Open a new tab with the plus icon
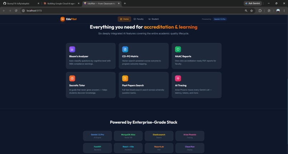This screenshot has height=154, width=288. pyautogui.click(x=125, y=3)
